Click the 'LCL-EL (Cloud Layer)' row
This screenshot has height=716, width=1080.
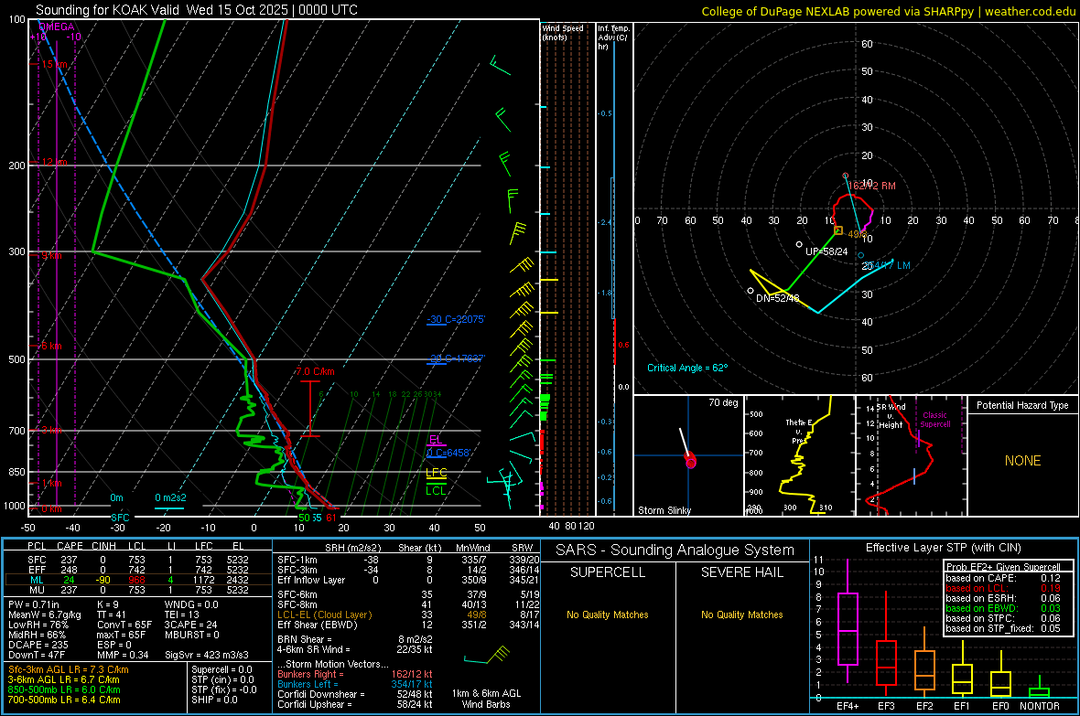tap(408, 614)
